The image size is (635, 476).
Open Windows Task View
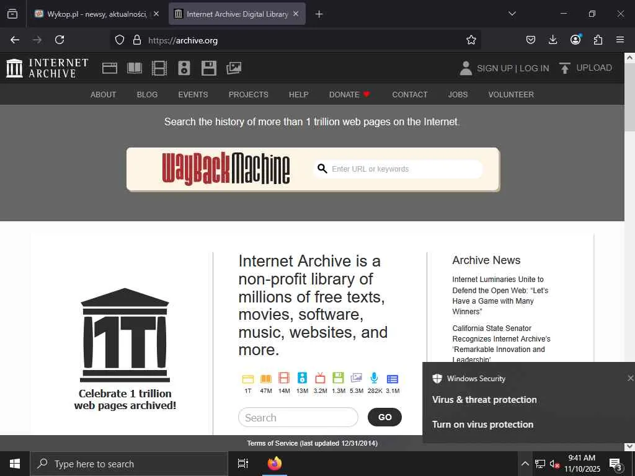pyautogui.click(x=242, y=464)
